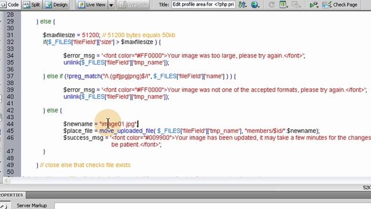Click the unlink call on line 40
Image resolution: width=371 pixels, height=209 pixels.
click(116, 97)
